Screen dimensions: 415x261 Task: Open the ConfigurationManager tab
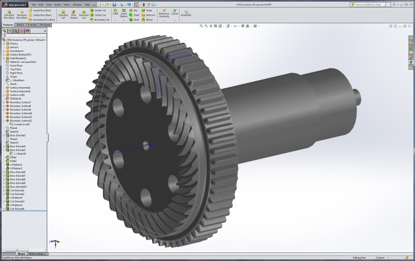[x=16, y=31]
